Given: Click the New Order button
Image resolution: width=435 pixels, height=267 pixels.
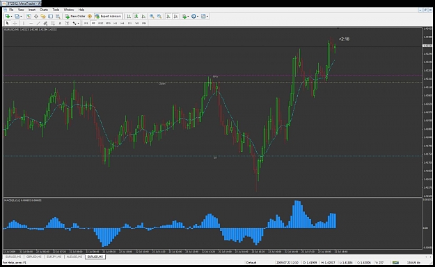Looking at the screenshot, I should click(75, 17).
